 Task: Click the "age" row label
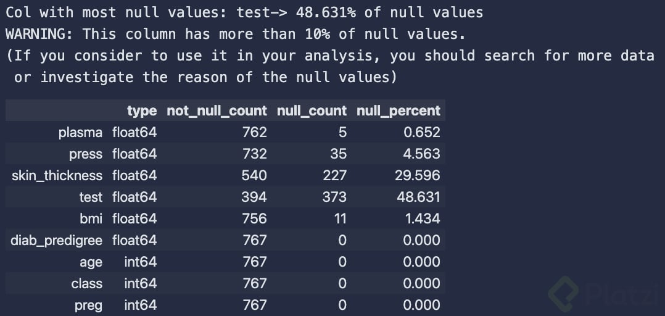[x=91, y=262]
